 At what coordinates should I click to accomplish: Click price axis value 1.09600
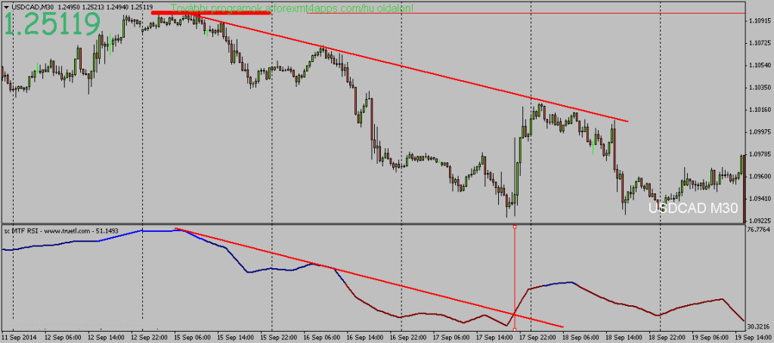759,176
